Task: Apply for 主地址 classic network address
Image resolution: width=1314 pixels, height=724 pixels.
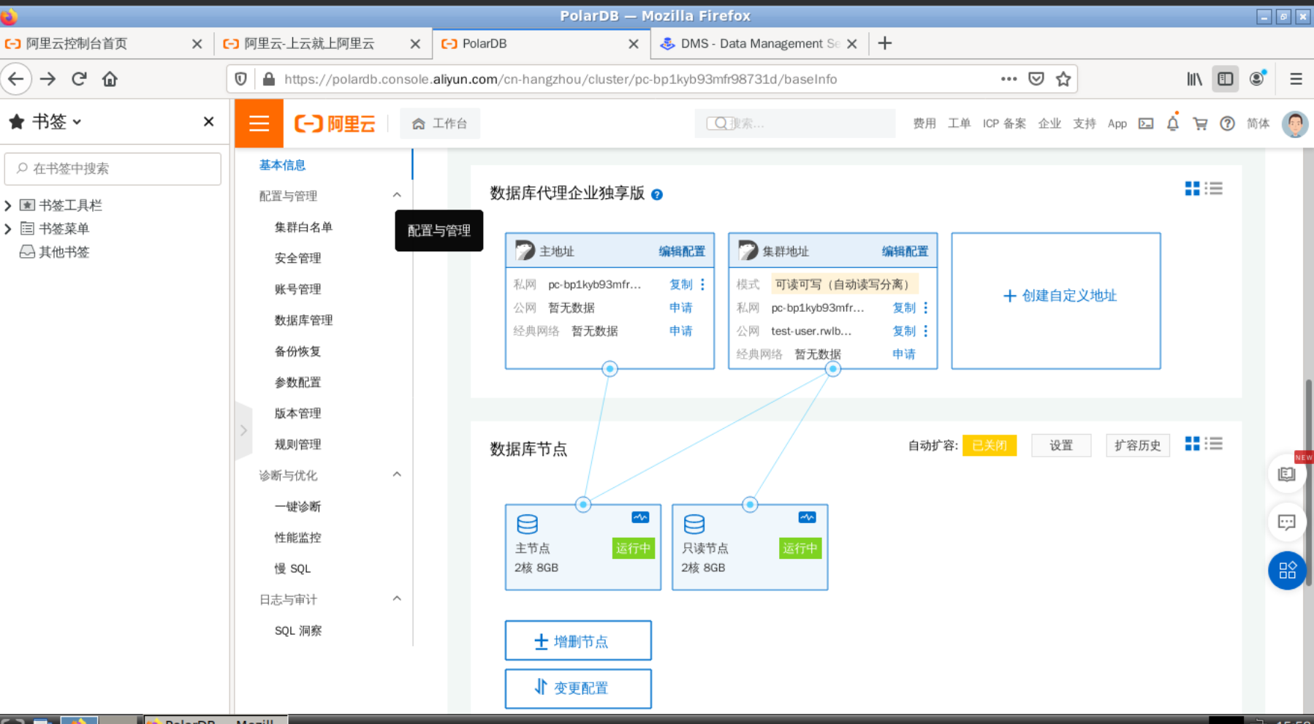Action: coord(680,331)
